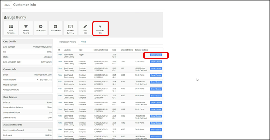View the 10.42 amount transaction

coord(60,123)
